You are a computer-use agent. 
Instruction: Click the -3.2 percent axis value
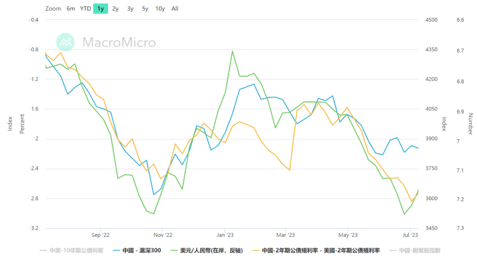click(x=34, y=228)
